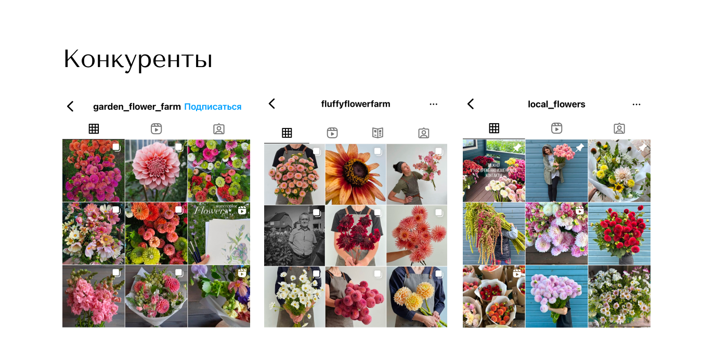This screenshot has height=364, width=728.
Task: Show tagged photos on local_flowers
Action: click(x=619, y=128)
